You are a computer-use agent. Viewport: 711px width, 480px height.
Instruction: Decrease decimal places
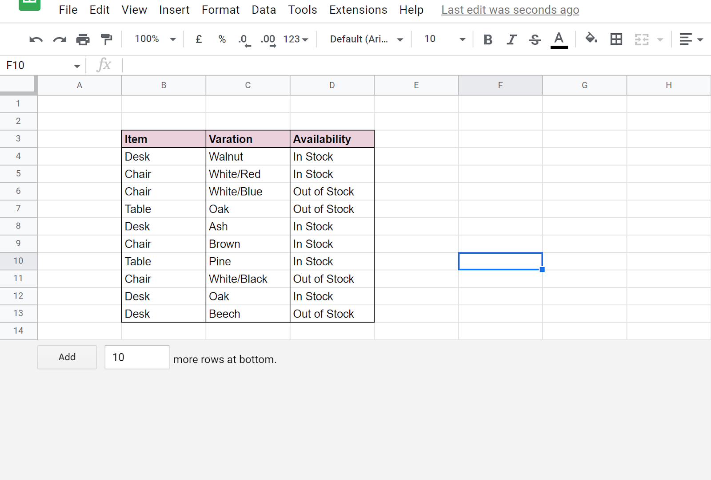[244, 39]
